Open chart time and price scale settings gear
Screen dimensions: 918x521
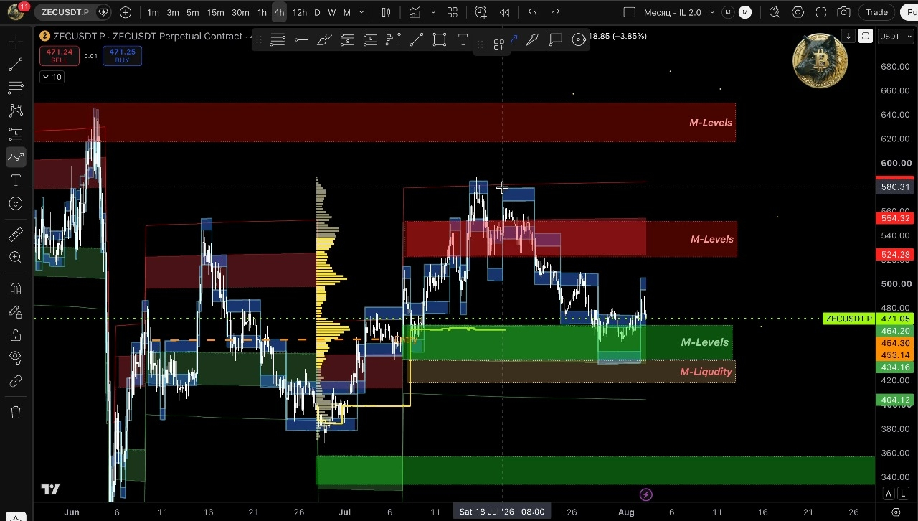896,512
